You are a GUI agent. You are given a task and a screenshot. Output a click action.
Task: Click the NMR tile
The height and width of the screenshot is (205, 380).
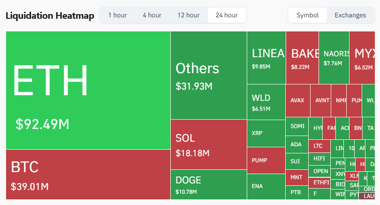[x=339, y=100]
